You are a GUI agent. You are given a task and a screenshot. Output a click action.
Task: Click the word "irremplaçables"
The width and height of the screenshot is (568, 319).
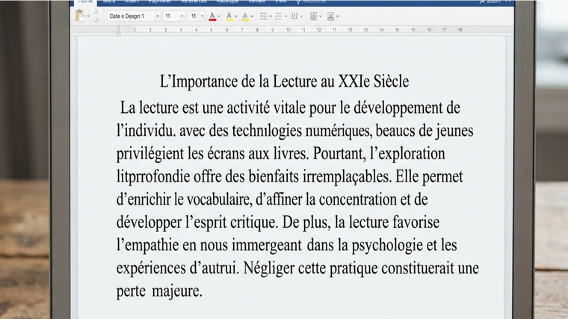point(347,177)
